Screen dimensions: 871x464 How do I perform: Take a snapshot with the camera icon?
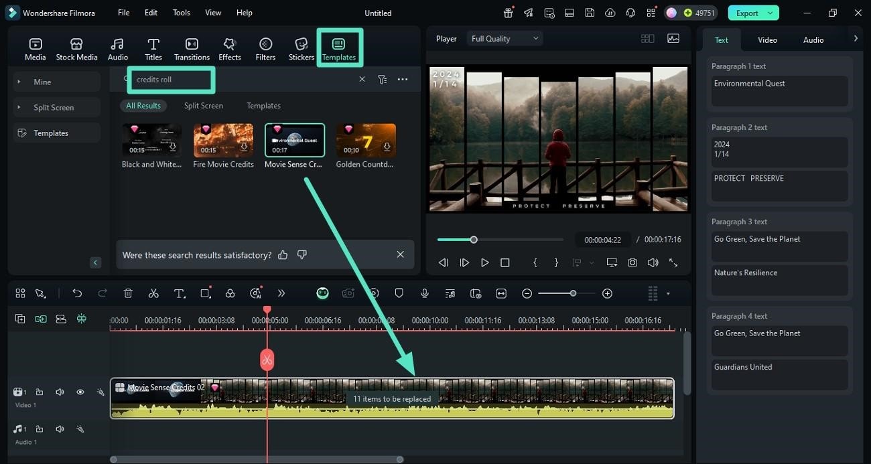click(632, 263)
